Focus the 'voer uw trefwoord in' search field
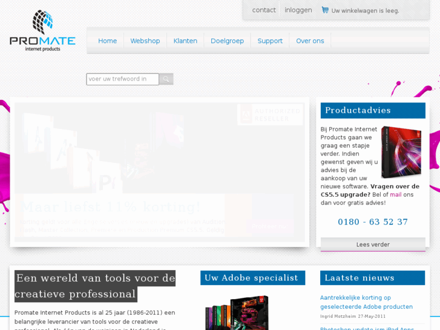Viewport: 440px width, 330px height. point(123,79)
